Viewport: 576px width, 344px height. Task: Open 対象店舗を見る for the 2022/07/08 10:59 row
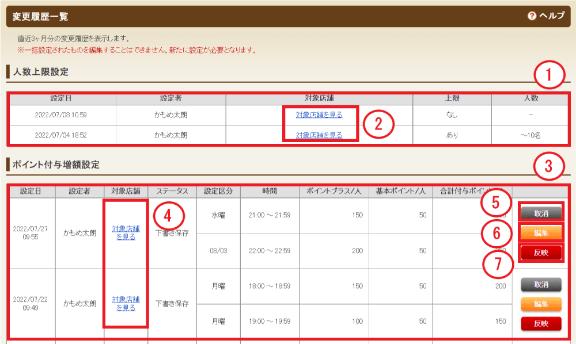point(319,115)
